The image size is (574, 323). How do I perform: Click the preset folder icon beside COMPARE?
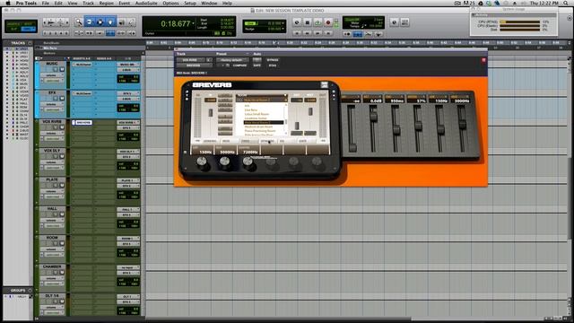pyautogui.click(x=227, y=65)
